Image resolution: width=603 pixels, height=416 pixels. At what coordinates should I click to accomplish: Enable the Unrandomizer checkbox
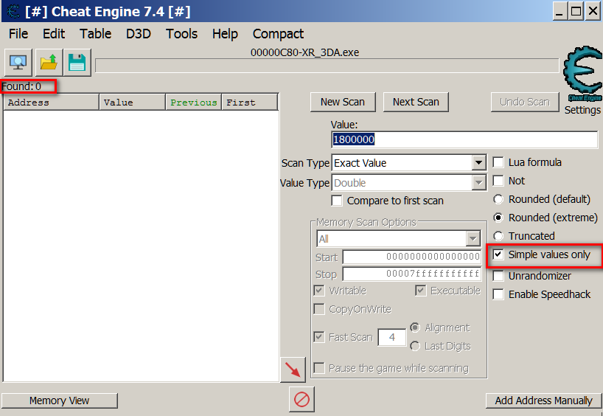tap(498, 276)
